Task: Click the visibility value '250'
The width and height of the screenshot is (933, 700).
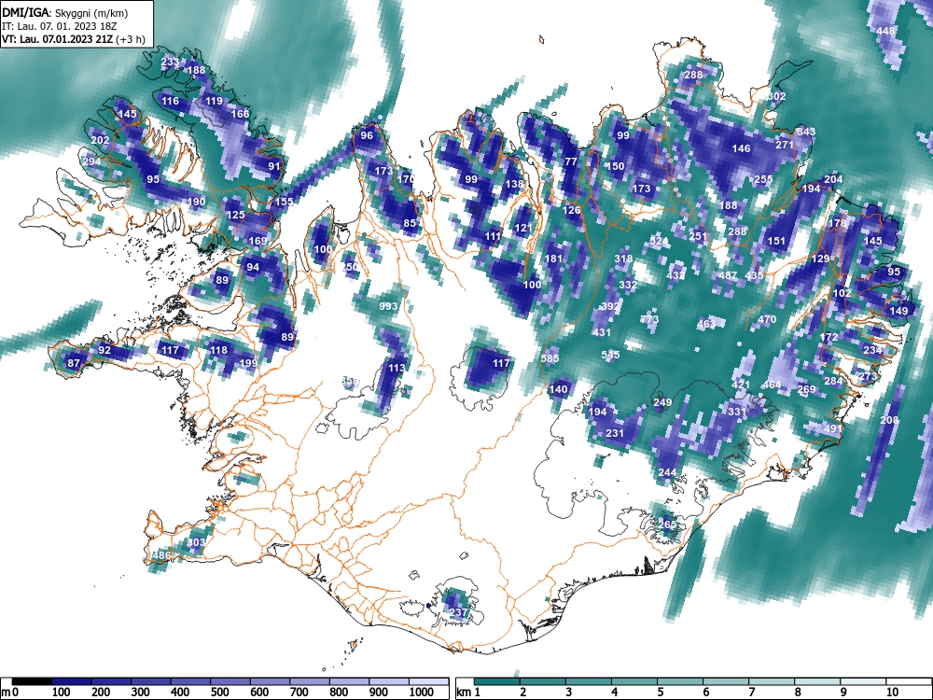Action: click(x=350, y=267)
